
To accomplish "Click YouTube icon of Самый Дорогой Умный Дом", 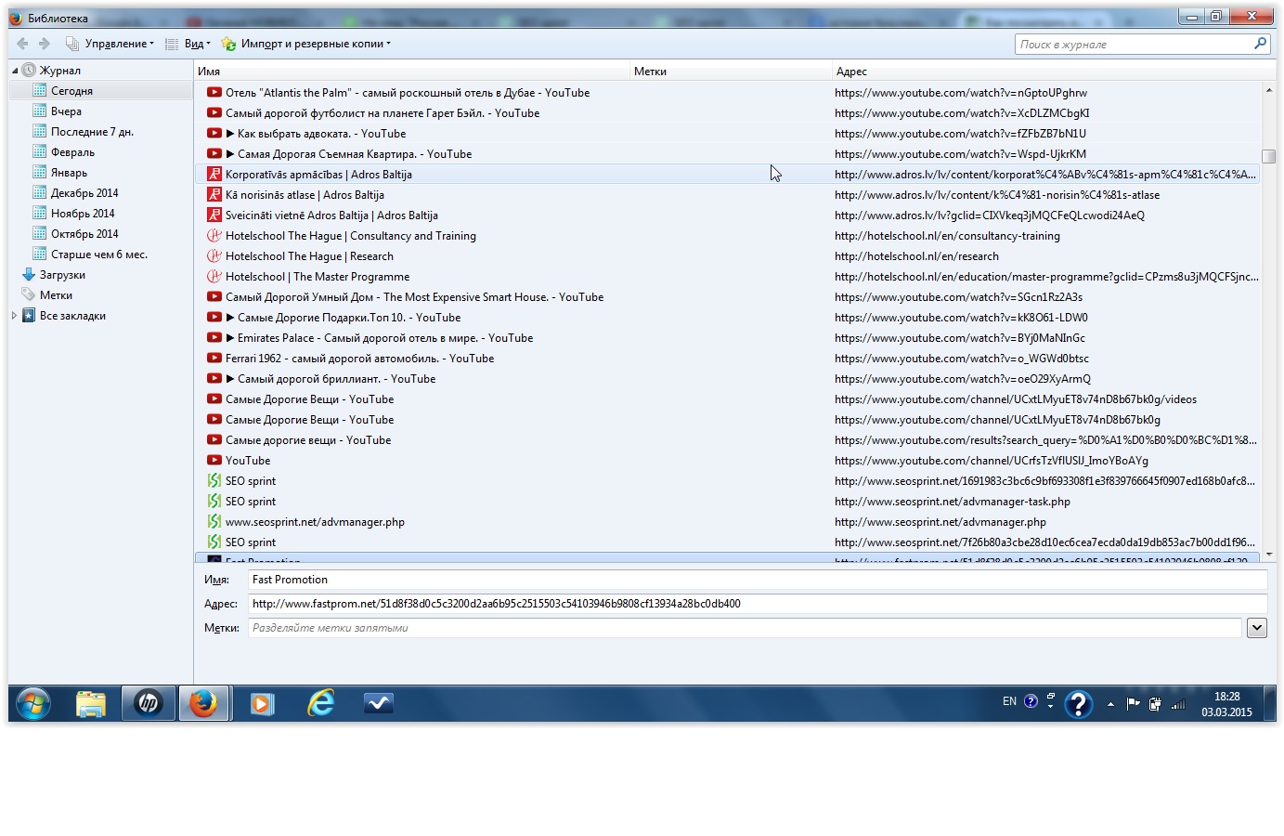I will tap(214, 297).
